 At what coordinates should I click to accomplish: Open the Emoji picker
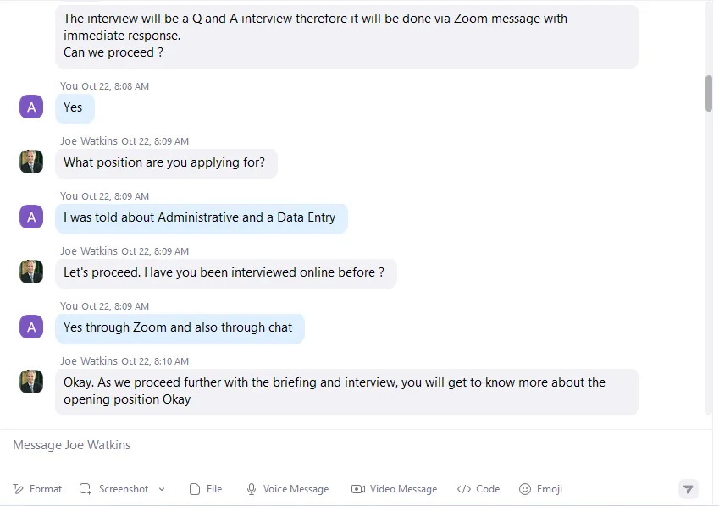tap(540, 489)
